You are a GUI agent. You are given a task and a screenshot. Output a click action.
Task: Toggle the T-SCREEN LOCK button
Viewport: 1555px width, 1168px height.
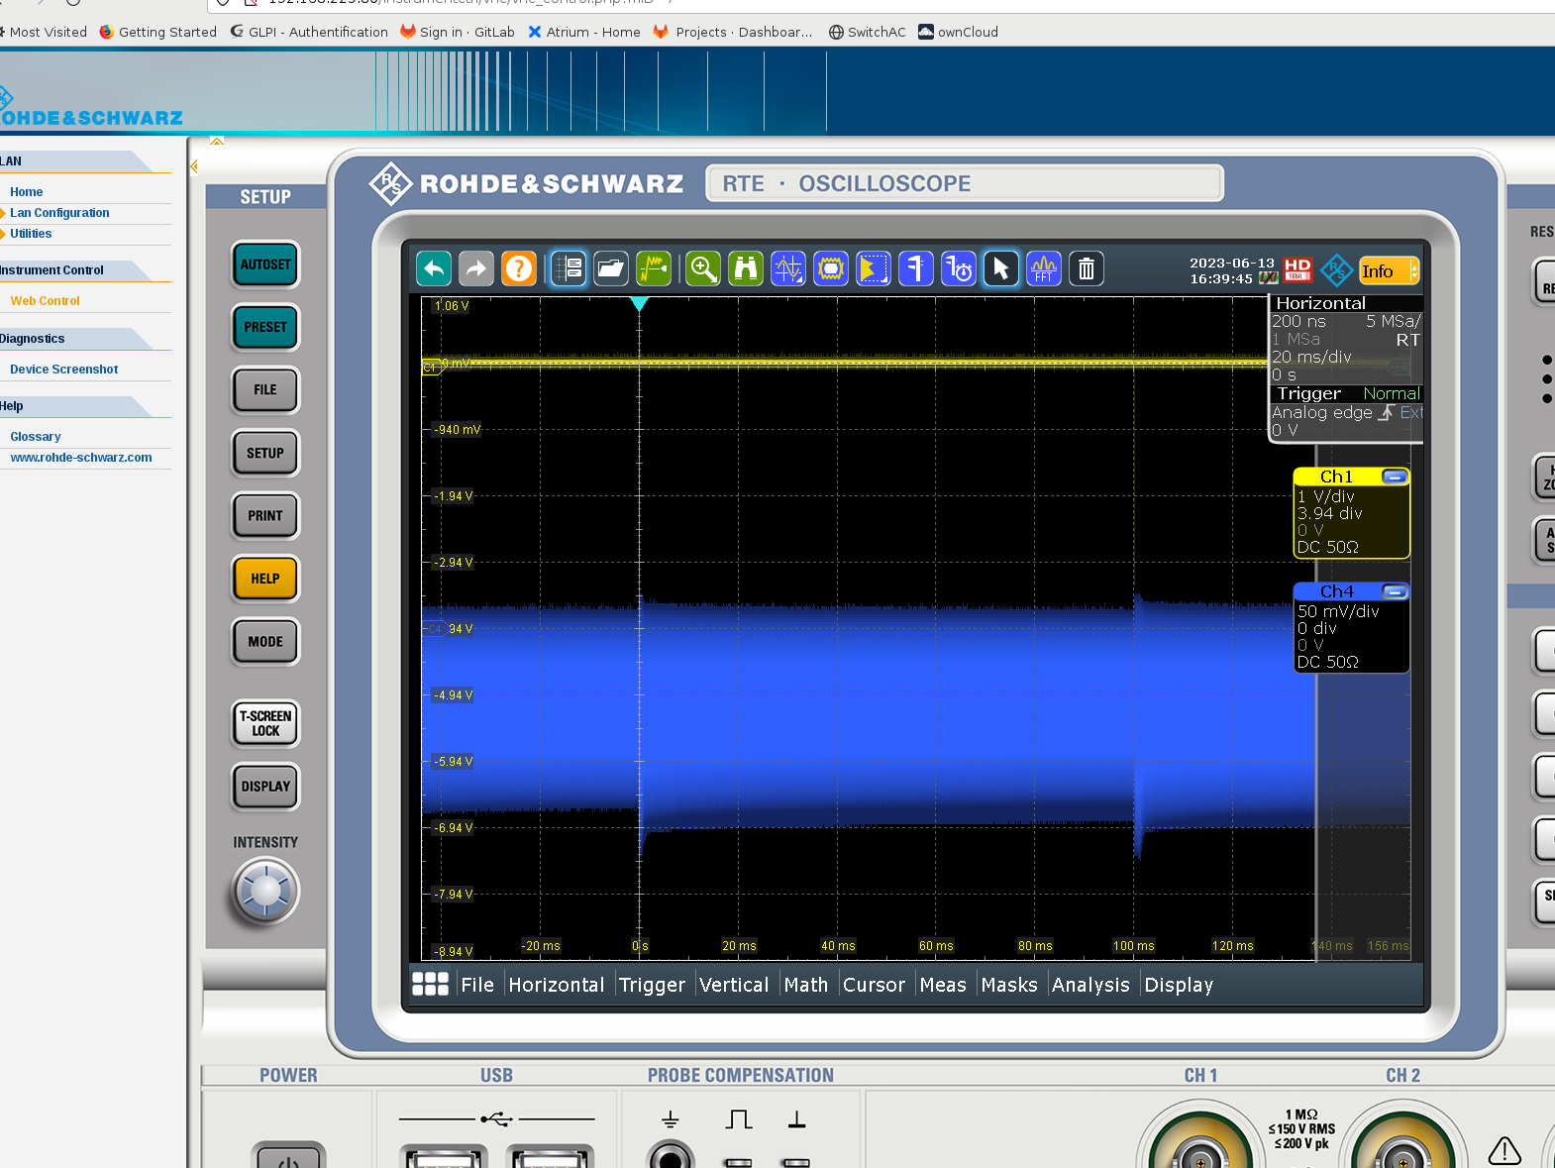point(265,723)
